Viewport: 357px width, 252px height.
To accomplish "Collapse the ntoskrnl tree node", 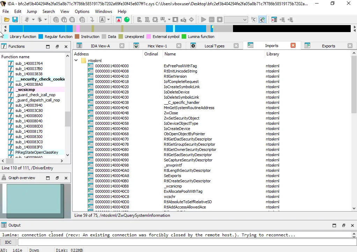I will [76, 60].
